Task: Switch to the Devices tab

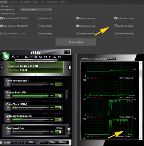Action: [x=3, y=2]
